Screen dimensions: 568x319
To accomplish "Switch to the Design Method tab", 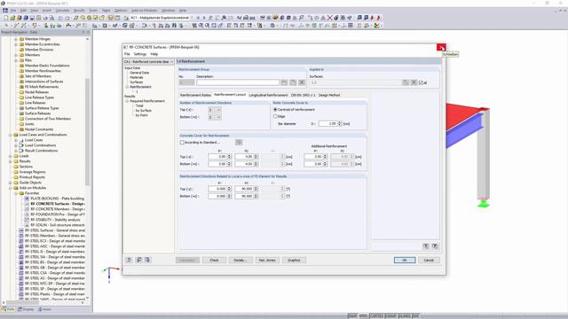I will (x=329, y=95).
